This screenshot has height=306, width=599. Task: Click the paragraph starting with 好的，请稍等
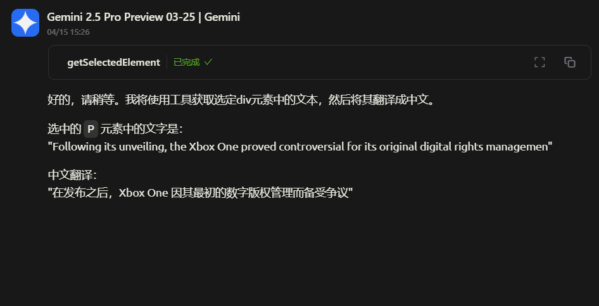pyautogui.click(x=241, y=101)
